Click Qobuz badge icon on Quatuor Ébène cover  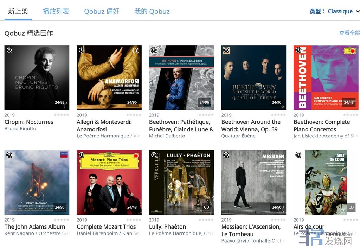(226, 50)
